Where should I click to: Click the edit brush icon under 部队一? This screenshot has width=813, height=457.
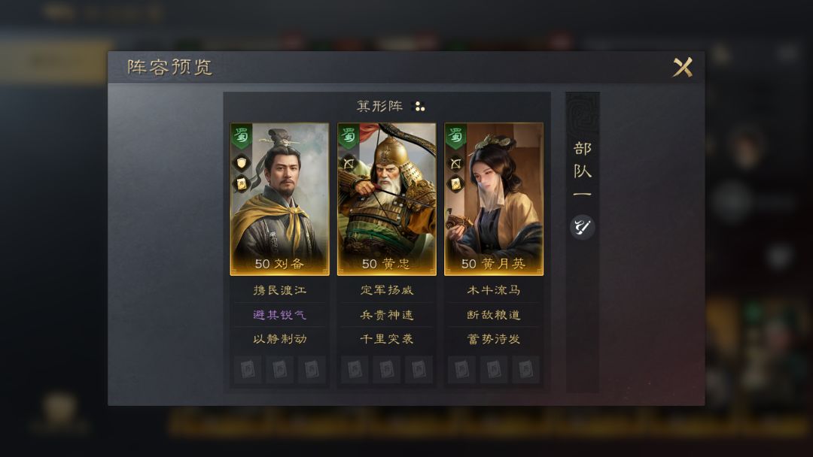point(582,227)
